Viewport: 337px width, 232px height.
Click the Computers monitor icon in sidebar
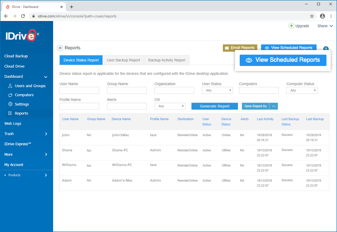pyautogui.click(x=10, y=95)
